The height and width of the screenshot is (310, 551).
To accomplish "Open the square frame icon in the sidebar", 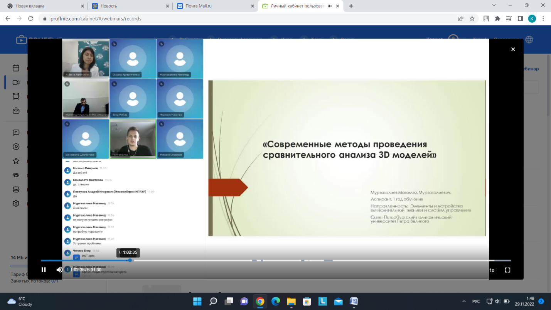I will coord(16,96).
